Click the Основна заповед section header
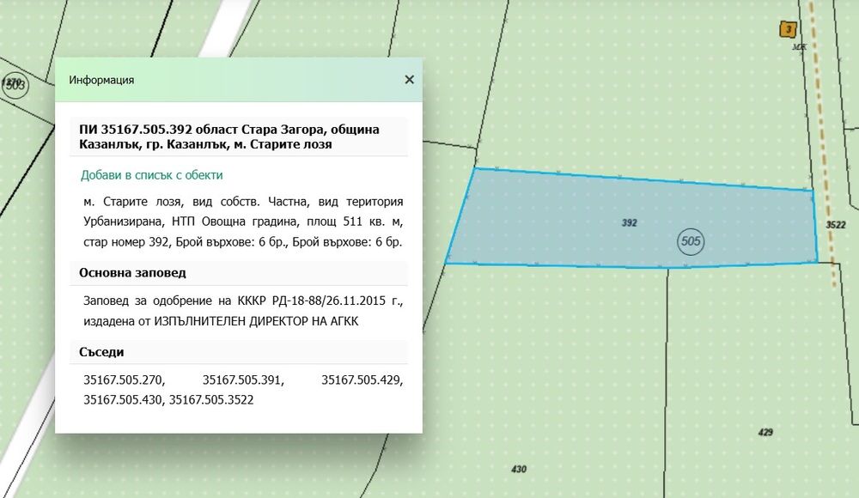Screen dimensions: 859x498 [x=238, y=273]
